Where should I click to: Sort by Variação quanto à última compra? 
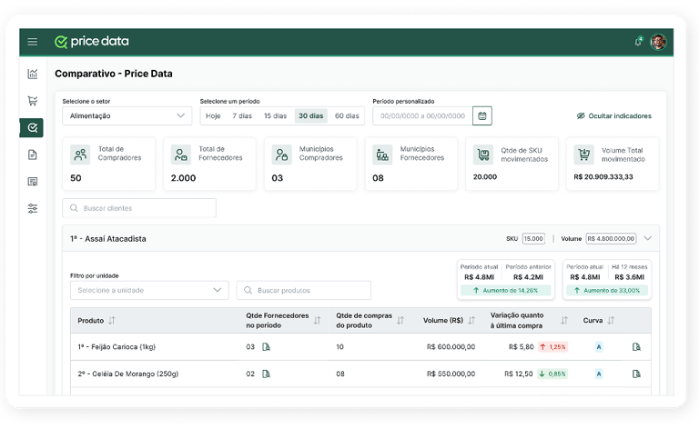point(564,321)
